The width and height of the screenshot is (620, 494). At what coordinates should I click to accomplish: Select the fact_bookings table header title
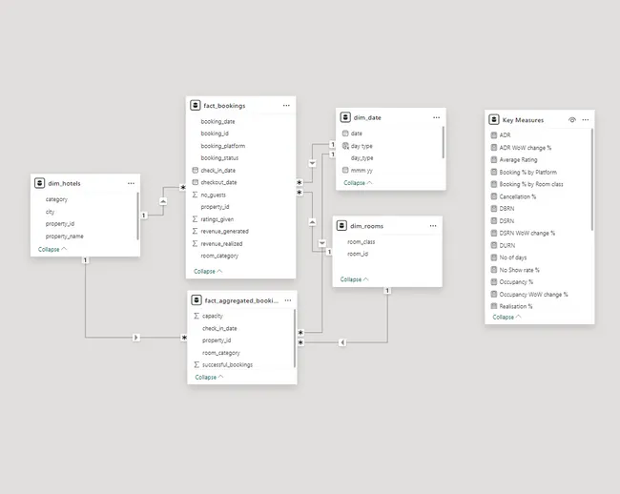point(224,106)
